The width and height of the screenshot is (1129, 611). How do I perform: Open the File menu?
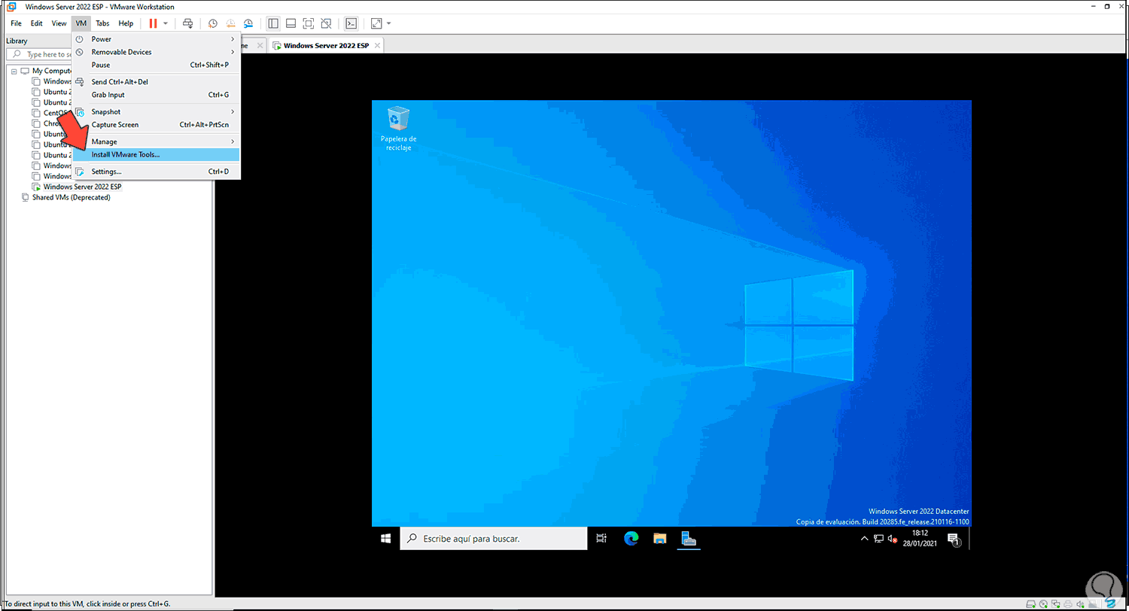(16, 23)
